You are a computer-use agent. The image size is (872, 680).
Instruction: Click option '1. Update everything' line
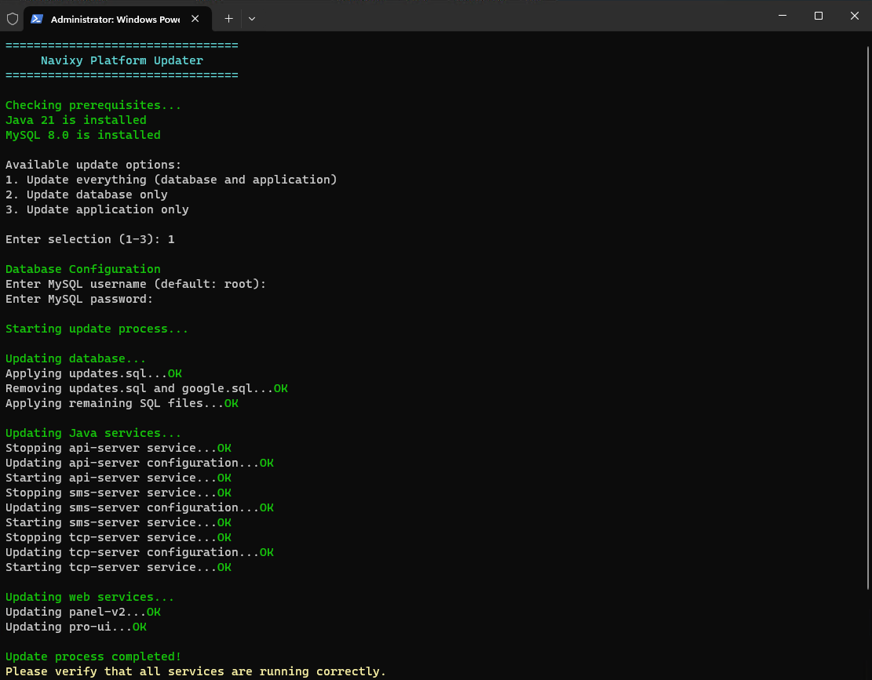pyautogui.click(x=171, y=180)
